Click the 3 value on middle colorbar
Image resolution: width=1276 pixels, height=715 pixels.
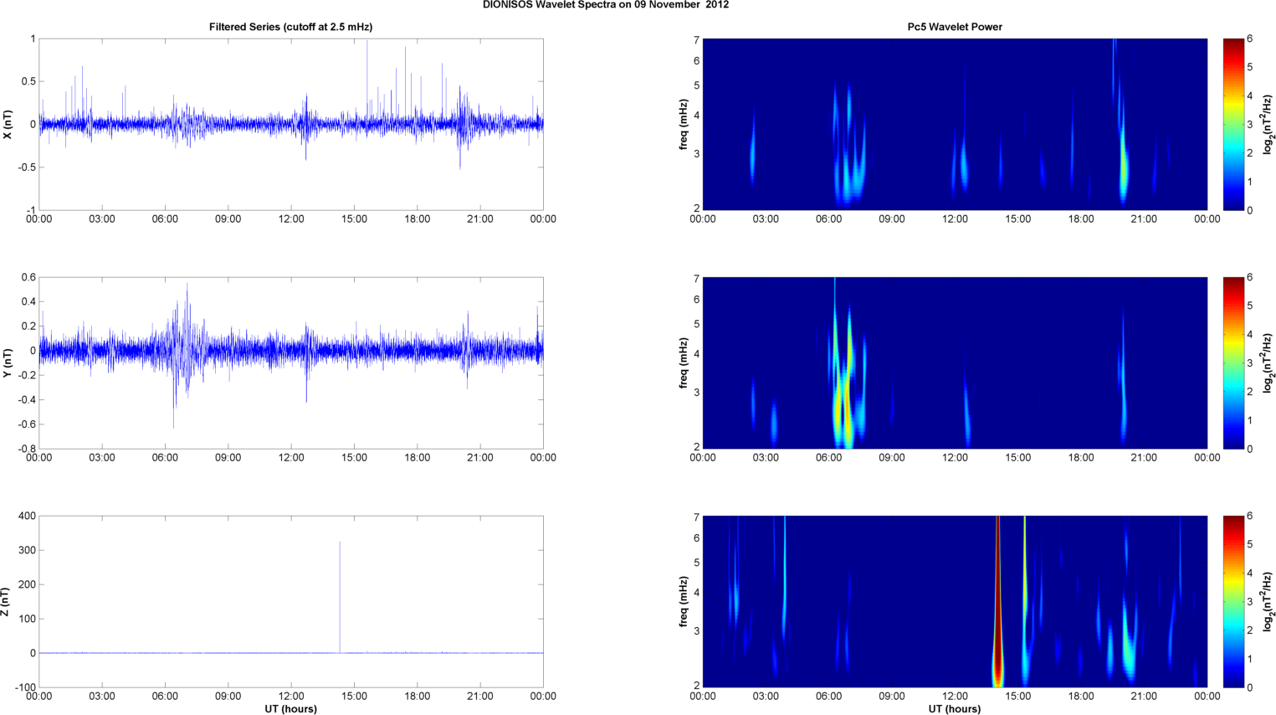pyautogui.click(x=1250, y=363)
